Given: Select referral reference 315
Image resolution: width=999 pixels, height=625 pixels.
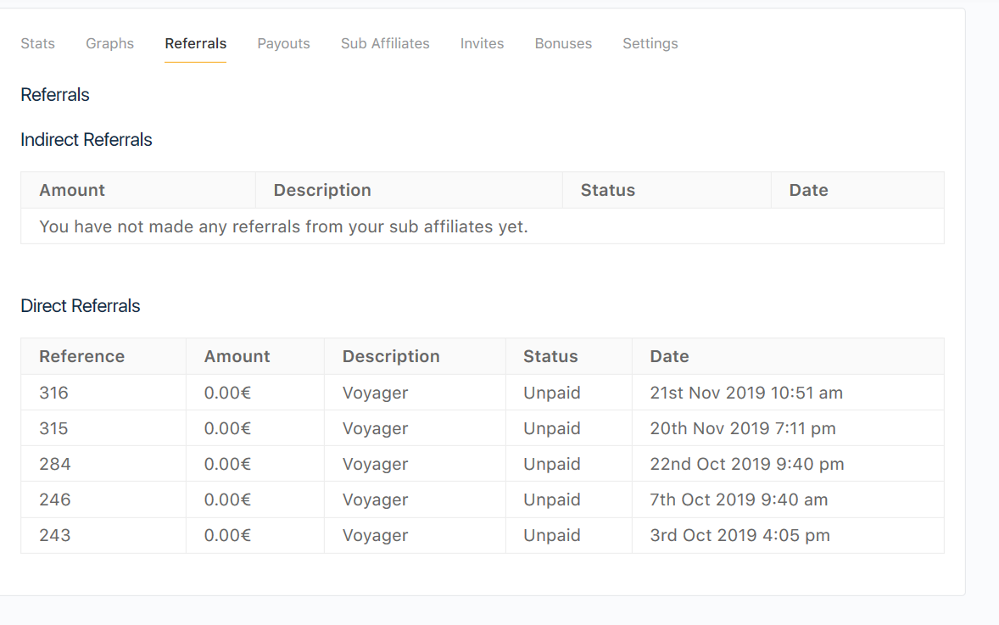Looking at the screenshot, I should pyautogui.click(x=53, y=428).
